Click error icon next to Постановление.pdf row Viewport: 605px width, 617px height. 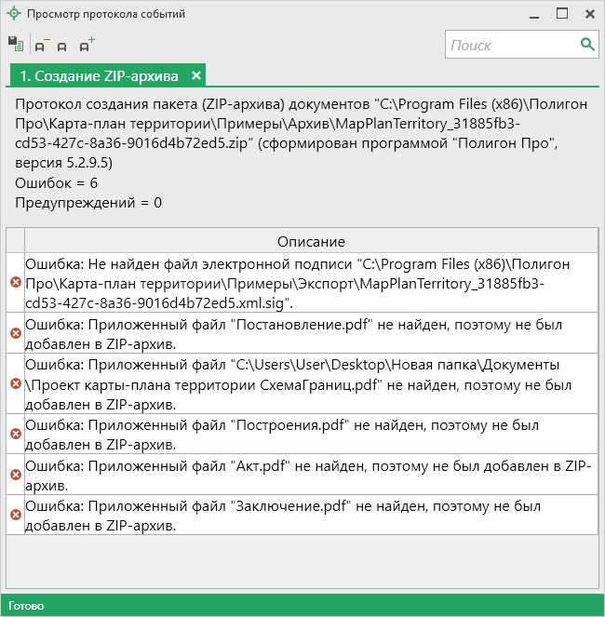pos(15,333)
